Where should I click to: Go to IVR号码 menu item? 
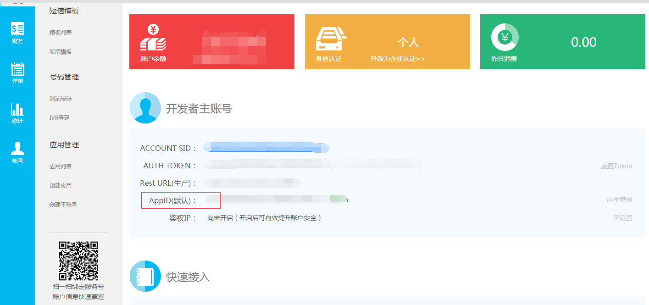coord(60,118)
